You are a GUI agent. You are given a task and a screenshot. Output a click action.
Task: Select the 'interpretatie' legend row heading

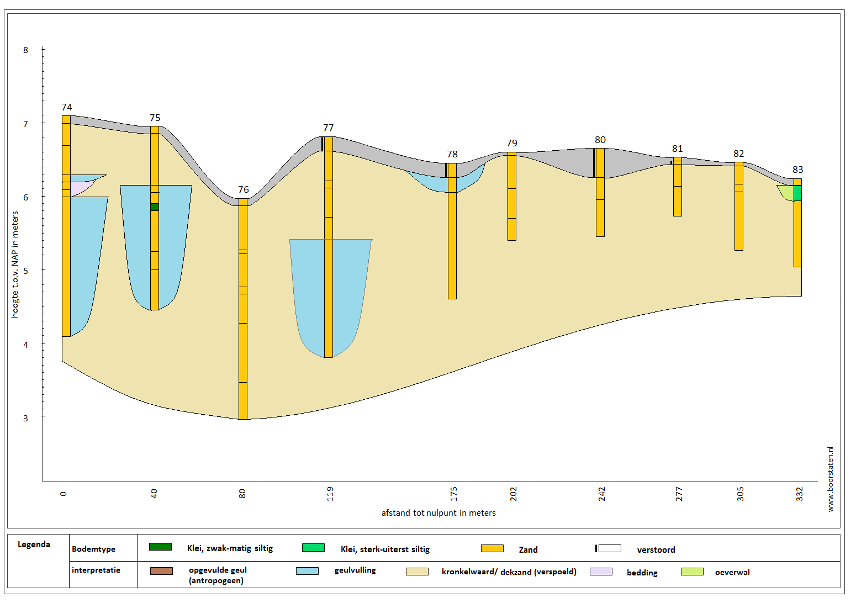point(96,570)
